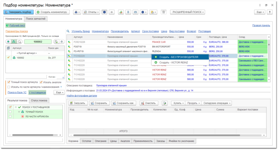This screenshot has height=150, width=278.
Task: Click the search results vertical scrollbar
Action: 269,58
